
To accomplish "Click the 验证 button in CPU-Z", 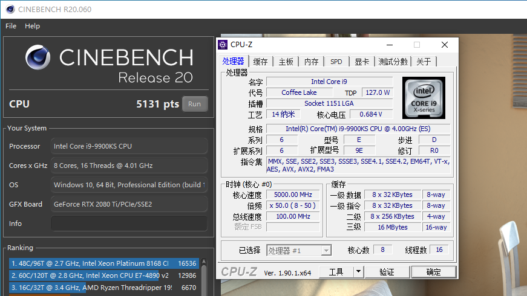I will coord(387,272).
